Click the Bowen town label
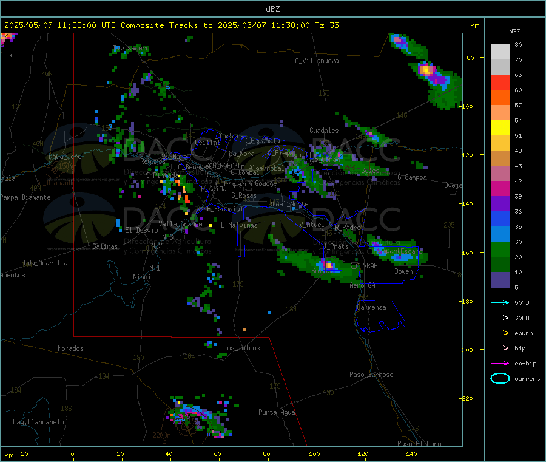546x462 pixels. [403, 271]
